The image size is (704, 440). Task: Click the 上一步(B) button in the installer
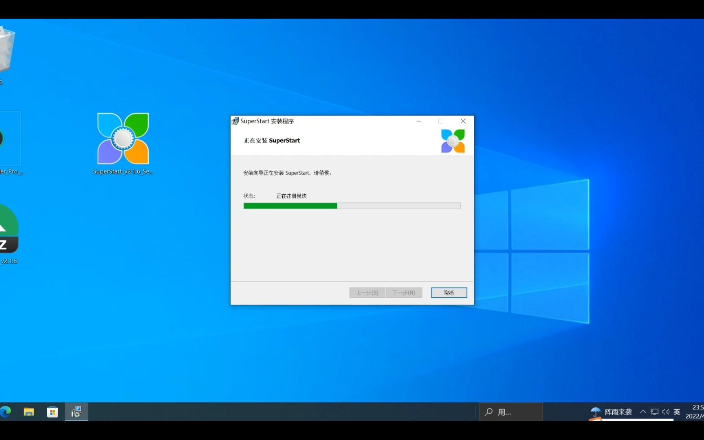[x=367, y=293]
